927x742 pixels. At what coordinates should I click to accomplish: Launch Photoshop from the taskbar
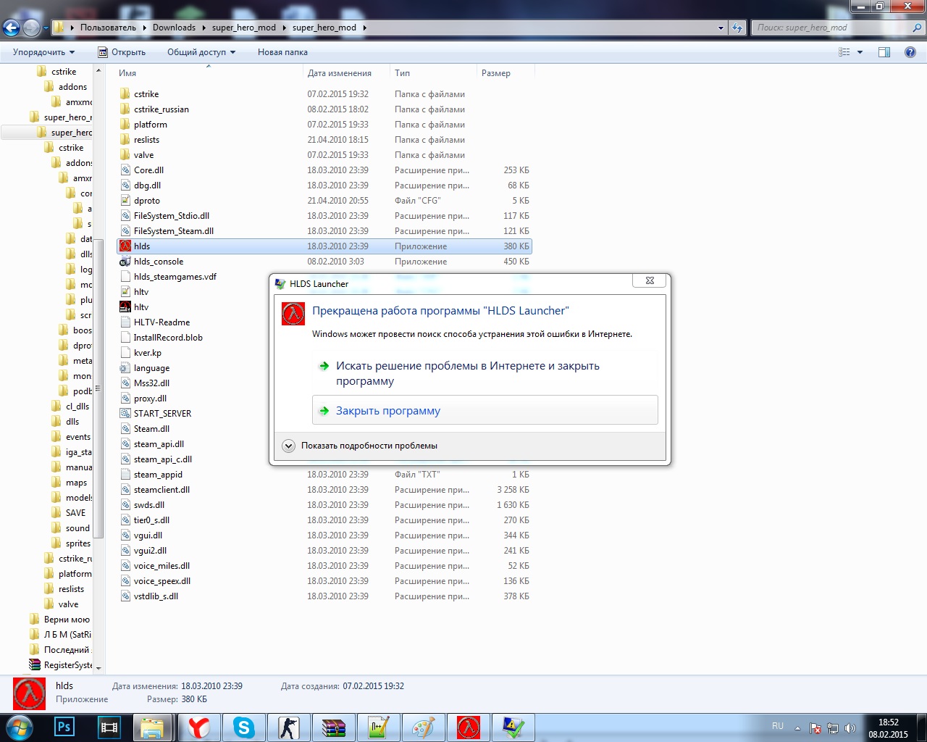(x=64, y=727)
